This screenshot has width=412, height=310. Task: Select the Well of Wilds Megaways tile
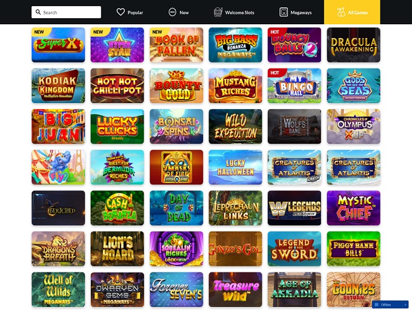point(58,290)
